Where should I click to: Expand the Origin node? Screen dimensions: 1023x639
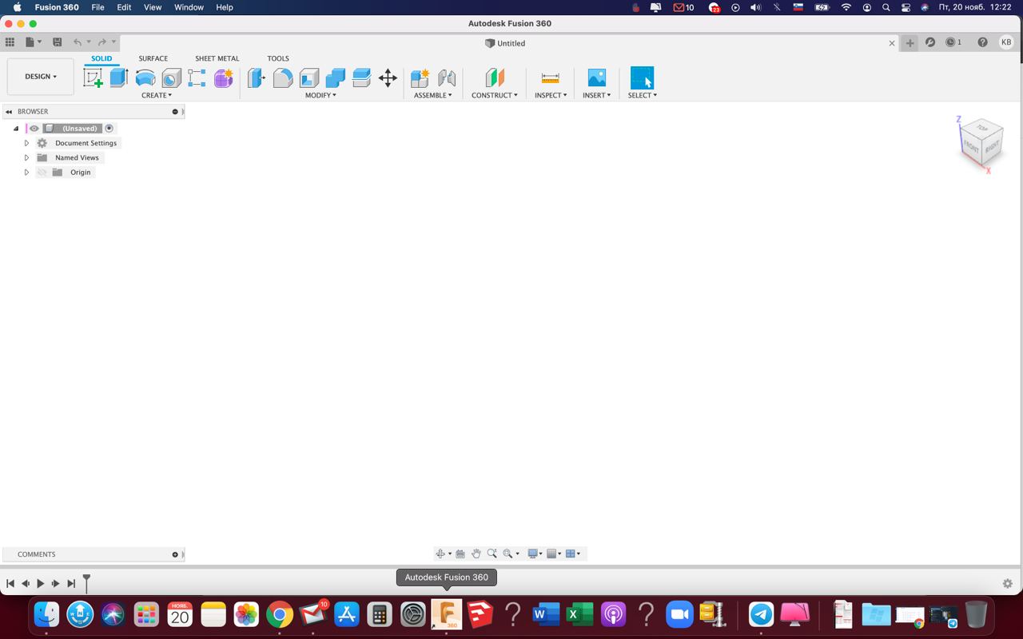coord(26,173)
